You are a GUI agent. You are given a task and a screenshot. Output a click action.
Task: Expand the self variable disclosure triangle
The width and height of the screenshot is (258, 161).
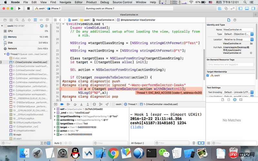pos(55,109)
